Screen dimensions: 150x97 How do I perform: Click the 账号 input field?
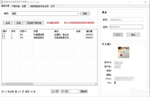126,20
